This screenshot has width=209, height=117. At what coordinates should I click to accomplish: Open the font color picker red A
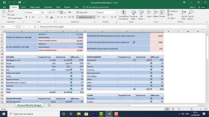52,17
